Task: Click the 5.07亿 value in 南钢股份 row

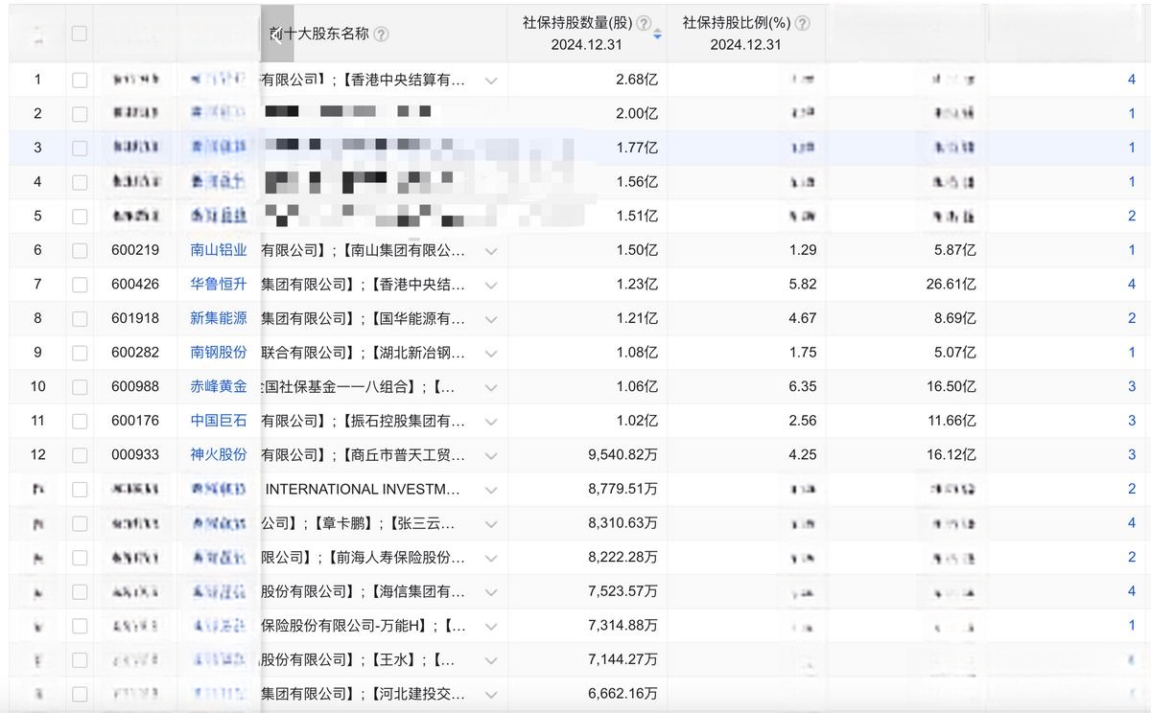Action: click(955, 353)
